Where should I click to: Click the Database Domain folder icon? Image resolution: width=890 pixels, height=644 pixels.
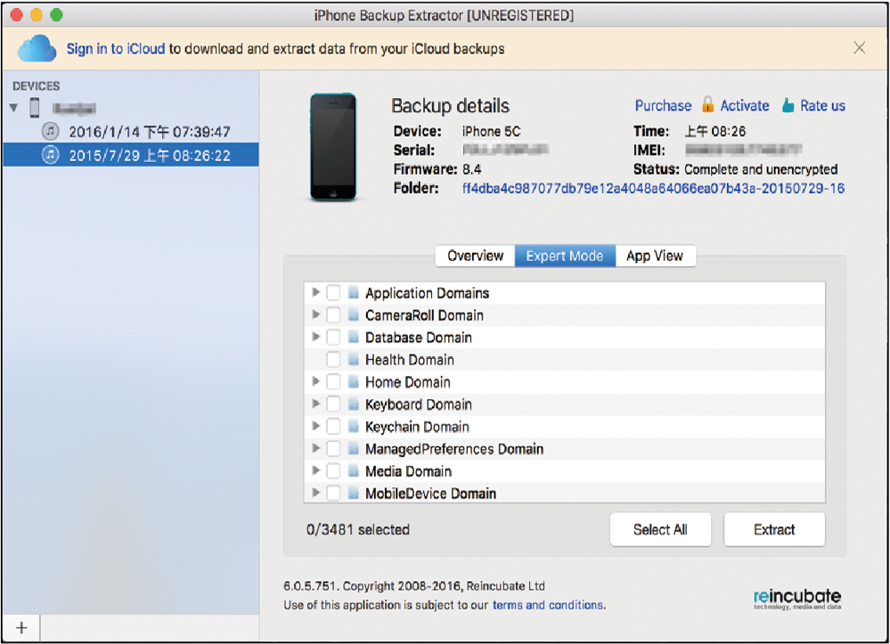pyautogui.click(x=353, y=338)
